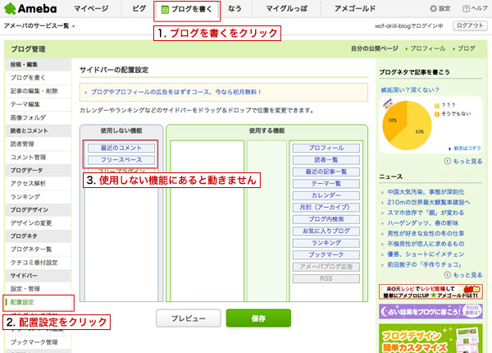Image resolution: width=492 pixels, height=353 pixels.
Task: Open テーマ編集 in sidebar
Action: pyautogui.click(x=39, y=104)
